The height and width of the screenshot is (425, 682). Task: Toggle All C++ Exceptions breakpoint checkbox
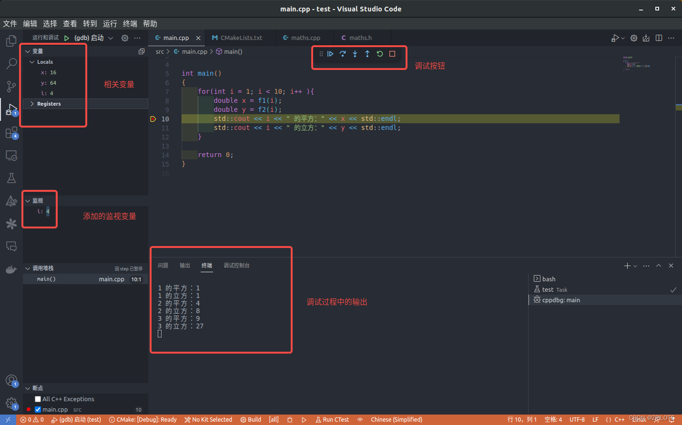[38, 399]
